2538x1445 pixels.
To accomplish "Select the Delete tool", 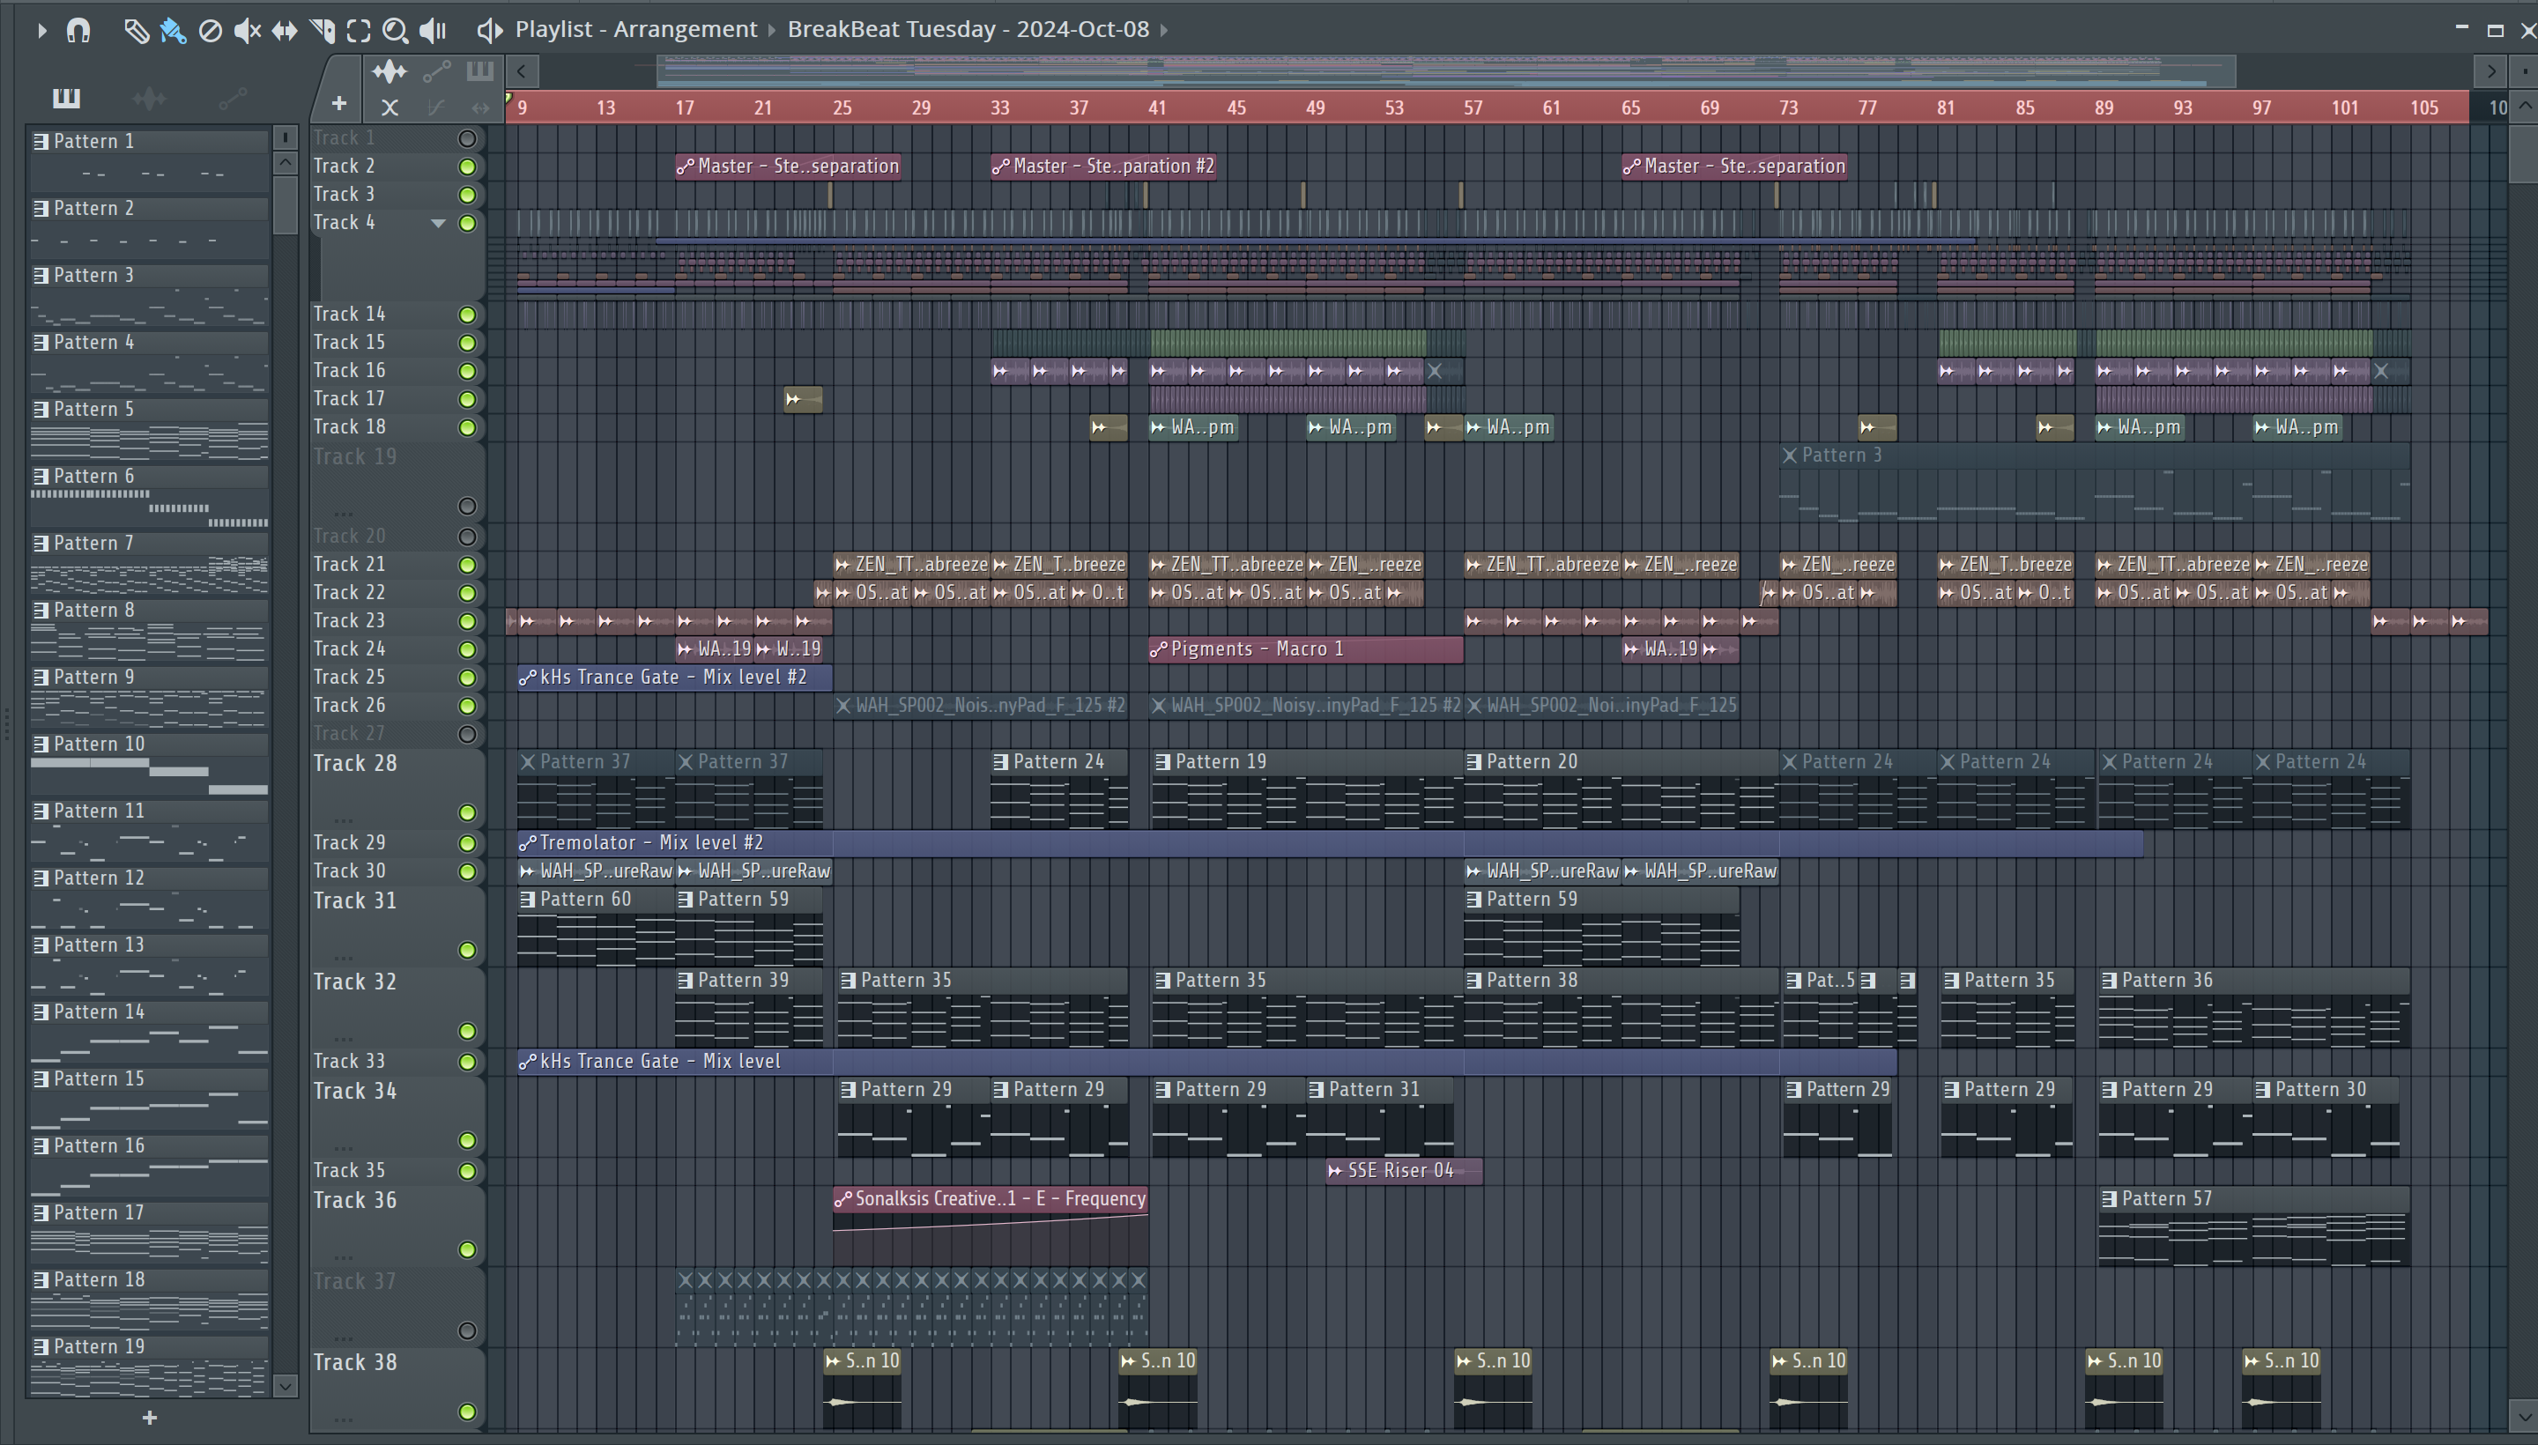I will 210,31.
